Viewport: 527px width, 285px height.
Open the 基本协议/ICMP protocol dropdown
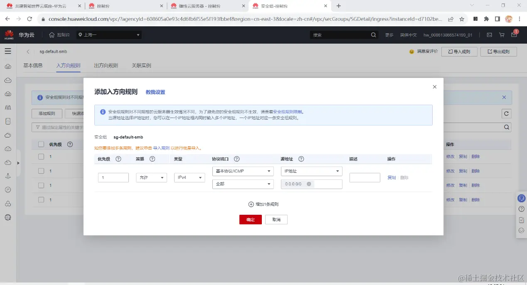coord(243,171)
